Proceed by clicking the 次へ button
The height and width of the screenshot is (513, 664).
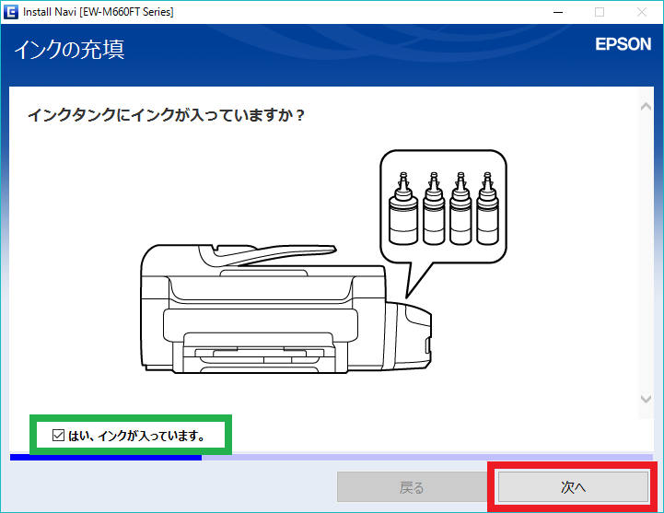click(x=573, y=487)
